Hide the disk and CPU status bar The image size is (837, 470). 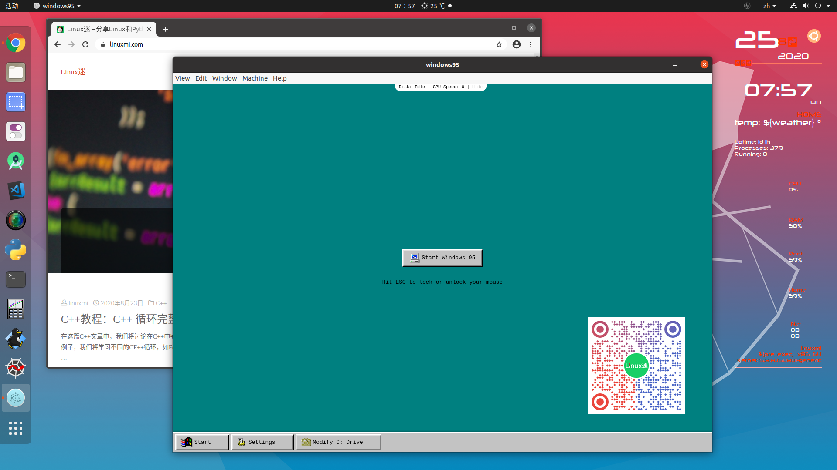(x=477, y=87)
